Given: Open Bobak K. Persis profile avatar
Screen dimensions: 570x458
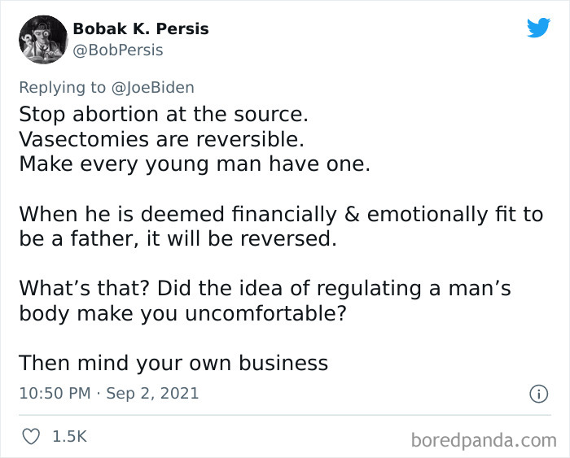Looking at the screenshot, I should click(x=42, y=39).
